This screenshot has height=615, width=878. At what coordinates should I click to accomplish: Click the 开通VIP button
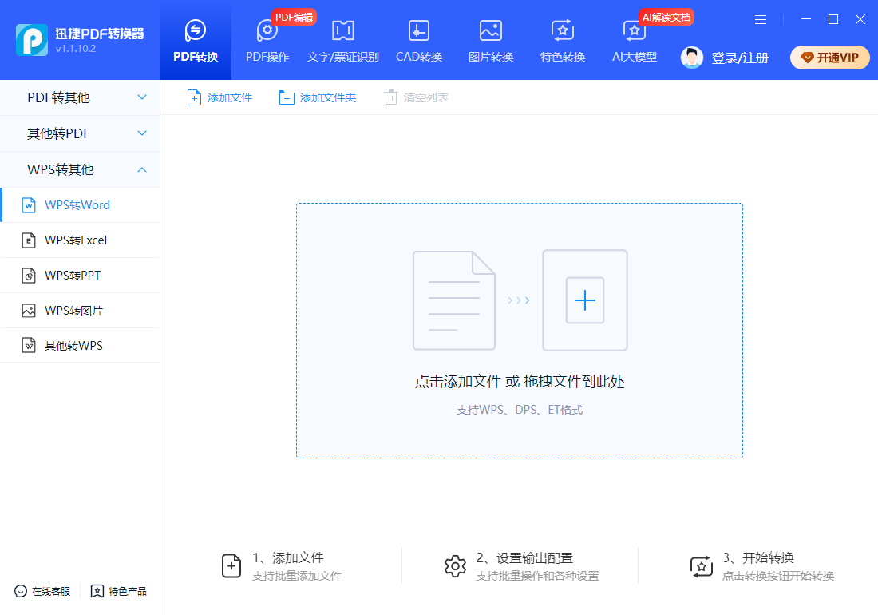point(830,58)
